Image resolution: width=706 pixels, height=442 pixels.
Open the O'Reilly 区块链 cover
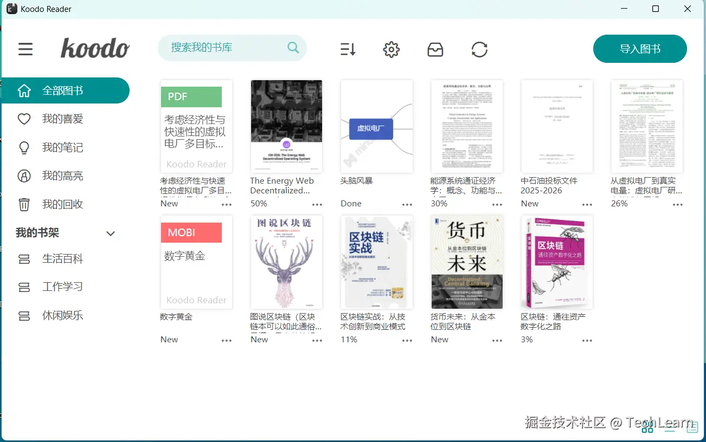557,262
